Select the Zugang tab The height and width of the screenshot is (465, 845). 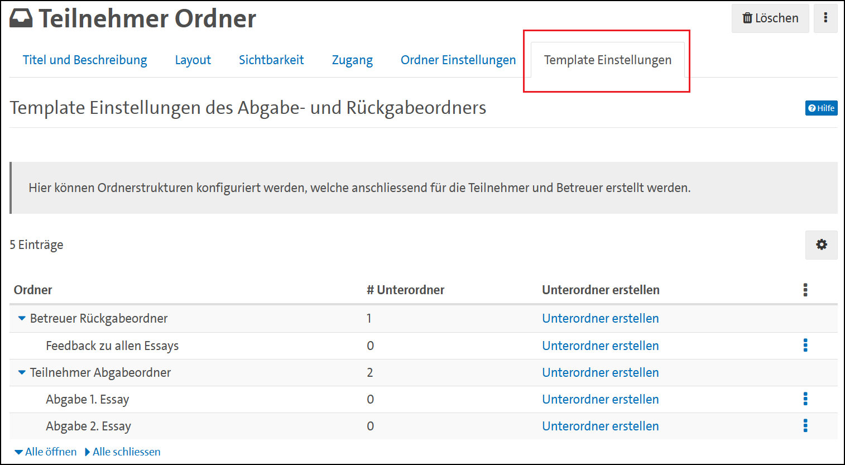[x=352, y=60]
